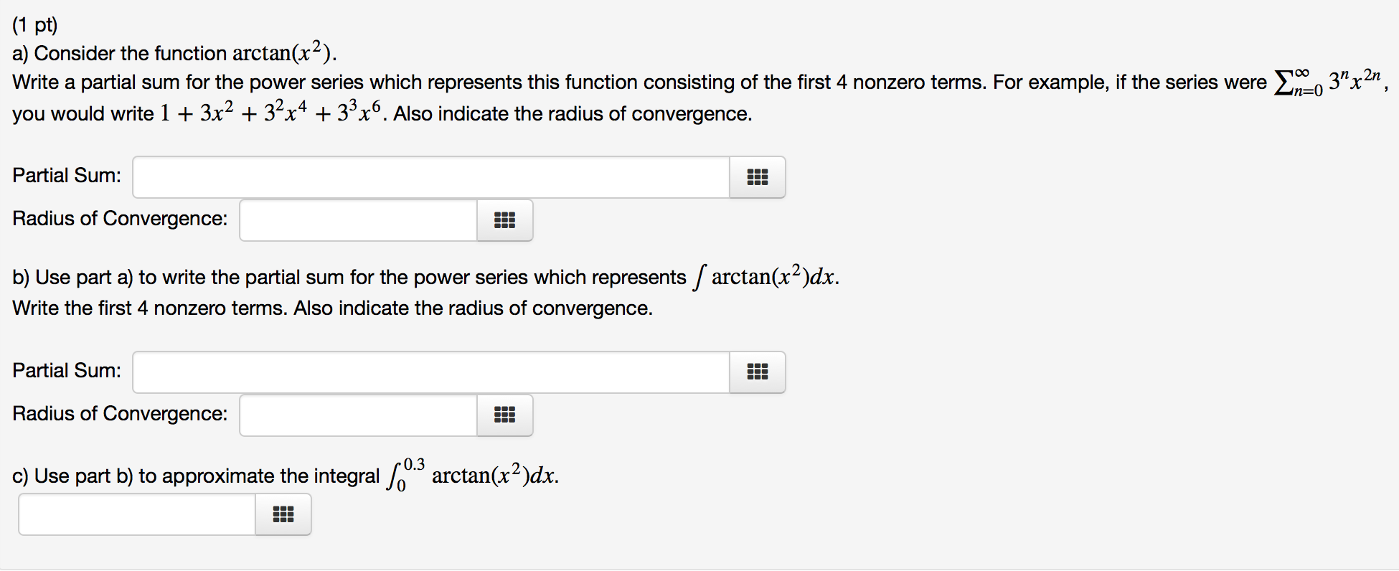Click the keypad icon next to the topmost answer box
The width and height of the screenshot is (1399, 571).
coord(757,176)
